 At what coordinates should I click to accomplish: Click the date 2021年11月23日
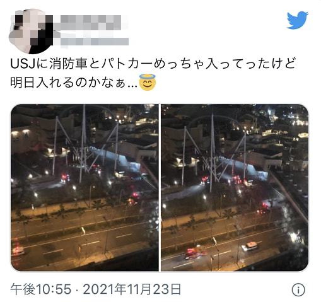coord(132,289)
